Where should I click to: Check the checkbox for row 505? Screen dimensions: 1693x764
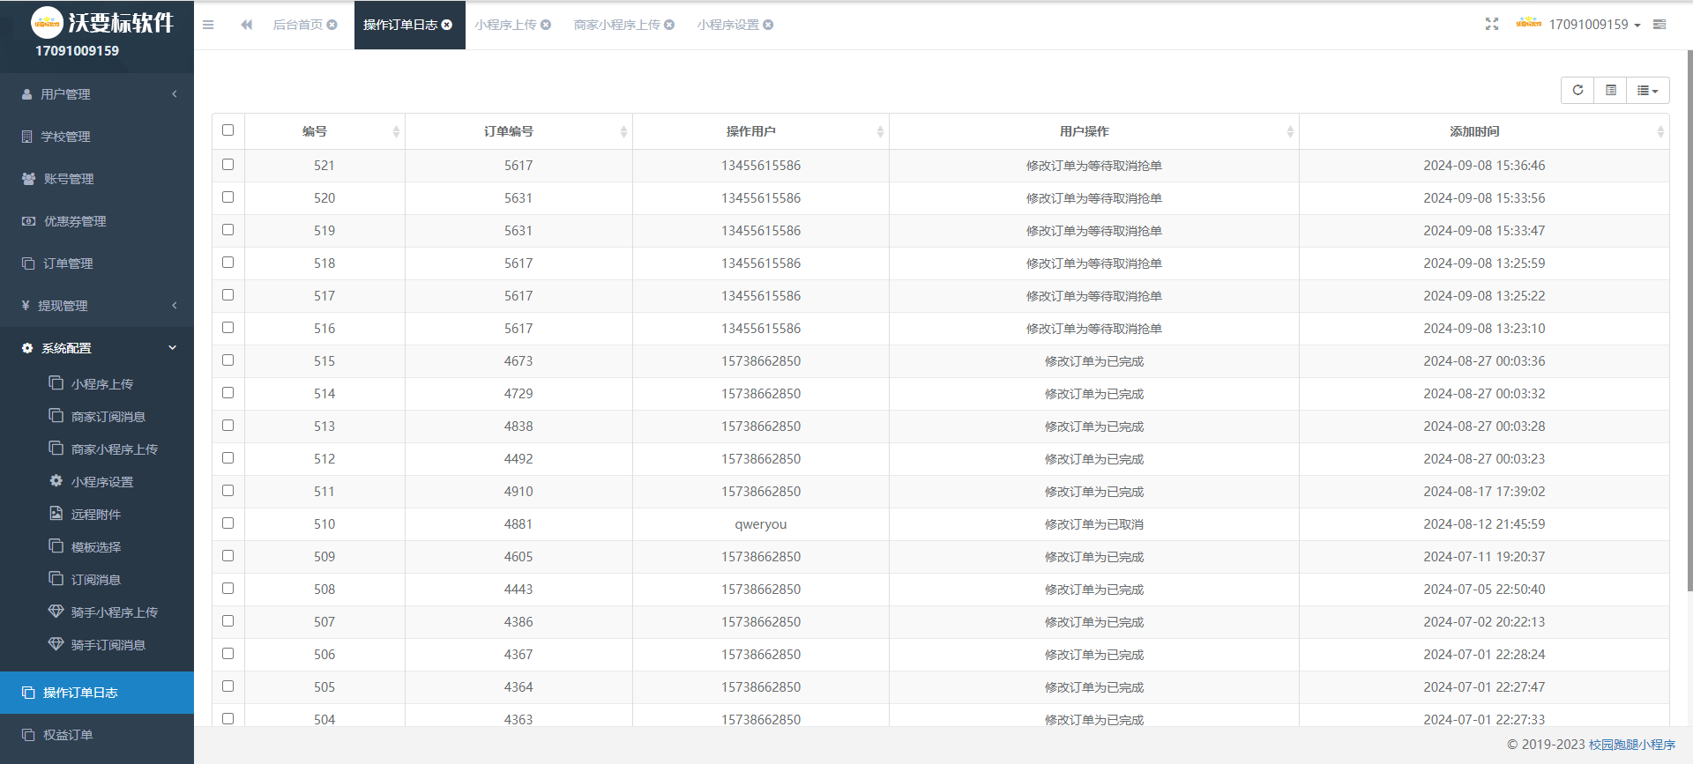(x=228, y=686)
